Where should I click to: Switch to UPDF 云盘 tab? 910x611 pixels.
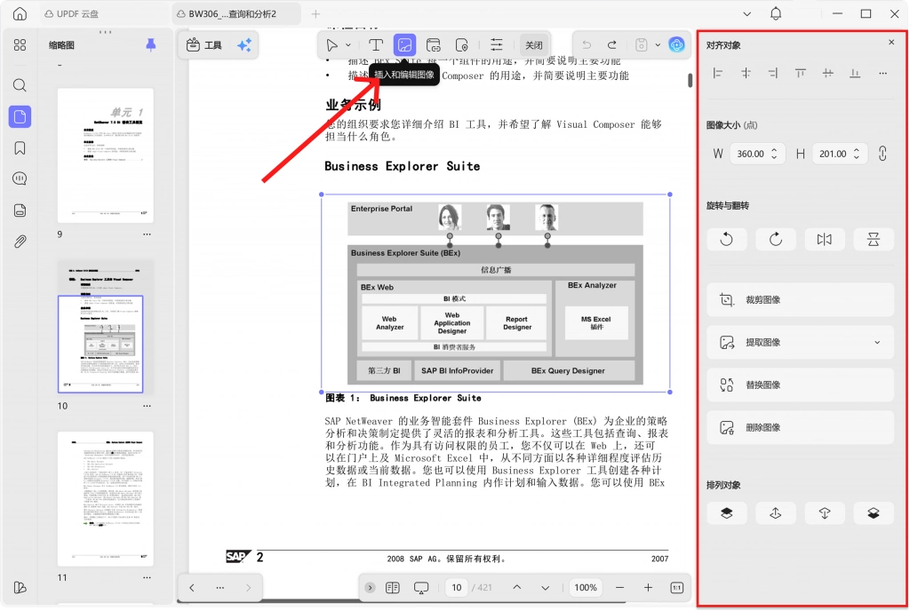[72, 14]
